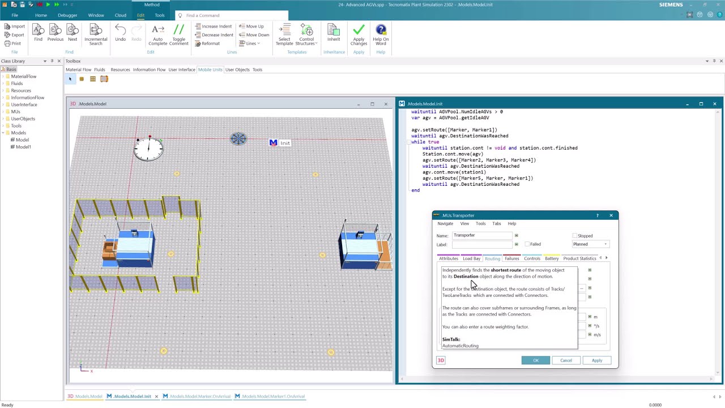The width and height of the screenshot is (725, 408).
Task: Toggle the inheritance button beside the Name field
Action: [516, 235]
